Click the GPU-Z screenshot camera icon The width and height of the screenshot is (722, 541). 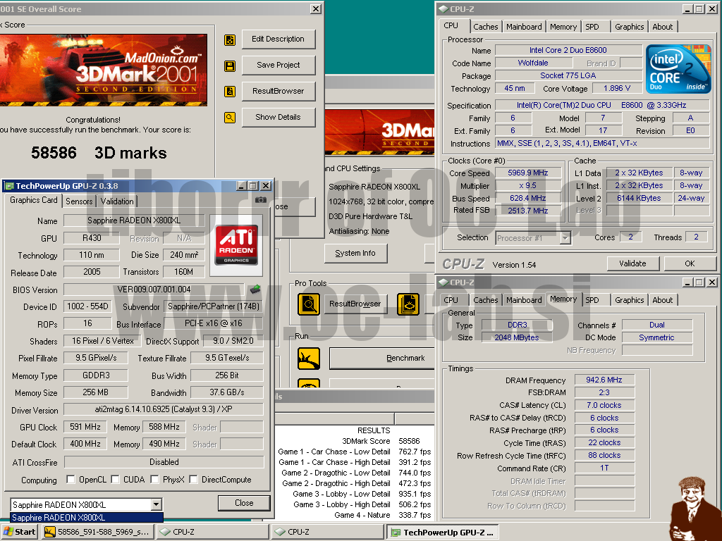(x=261, y=200)
